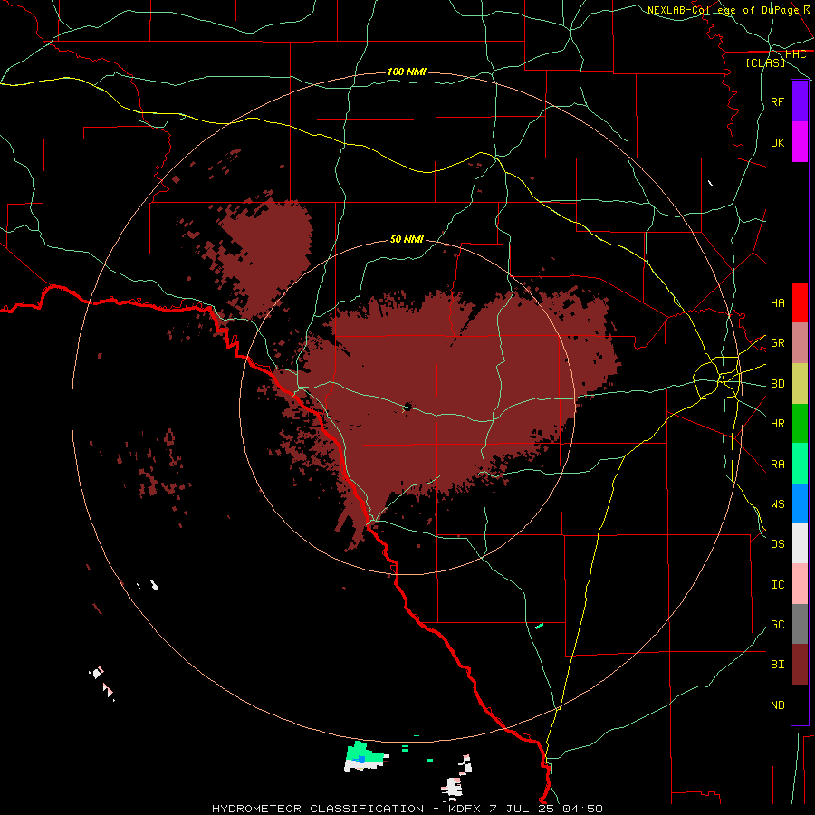815x815 pixels.
Task: Click the ND legend label
Action: [x=777, y=705]
